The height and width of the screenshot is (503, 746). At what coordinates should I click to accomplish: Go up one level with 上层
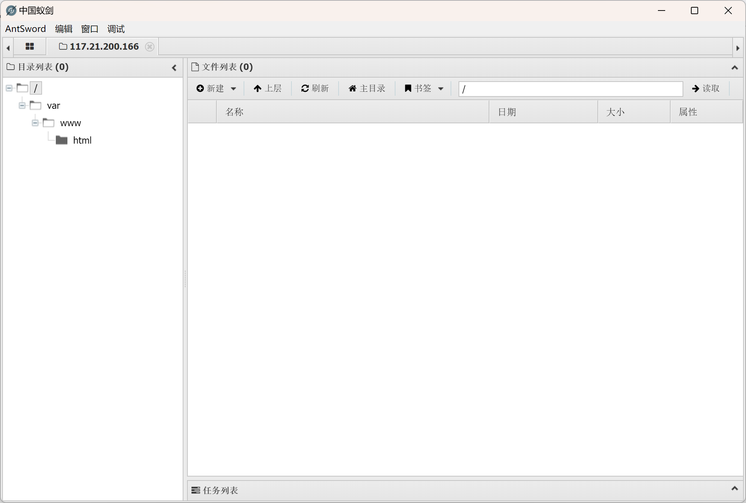pyautogui.click(x=268, y=88)
